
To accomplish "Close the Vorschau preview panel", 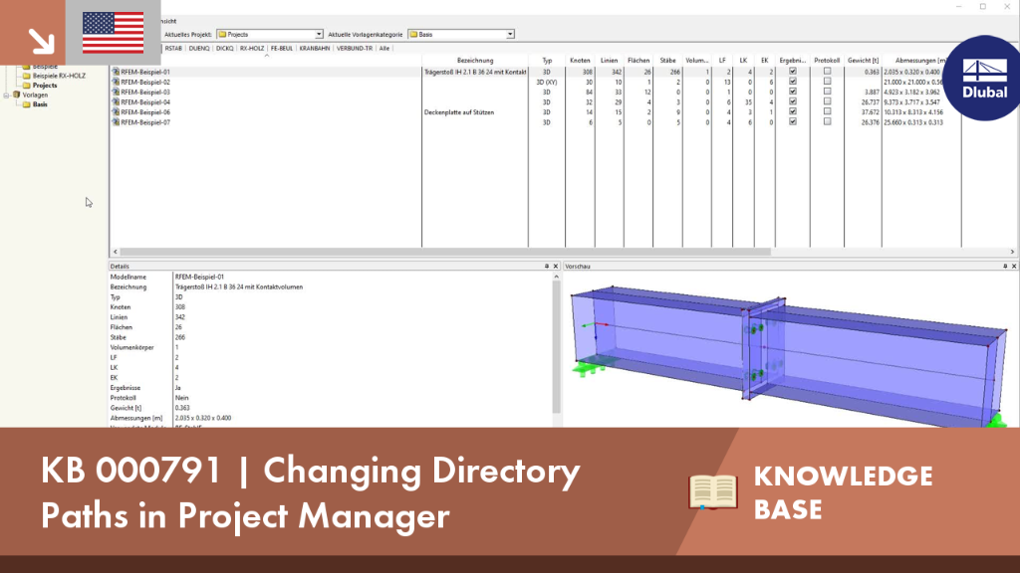I will (1013, 267).
